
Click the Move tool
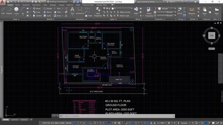click(x=37, y=8)
